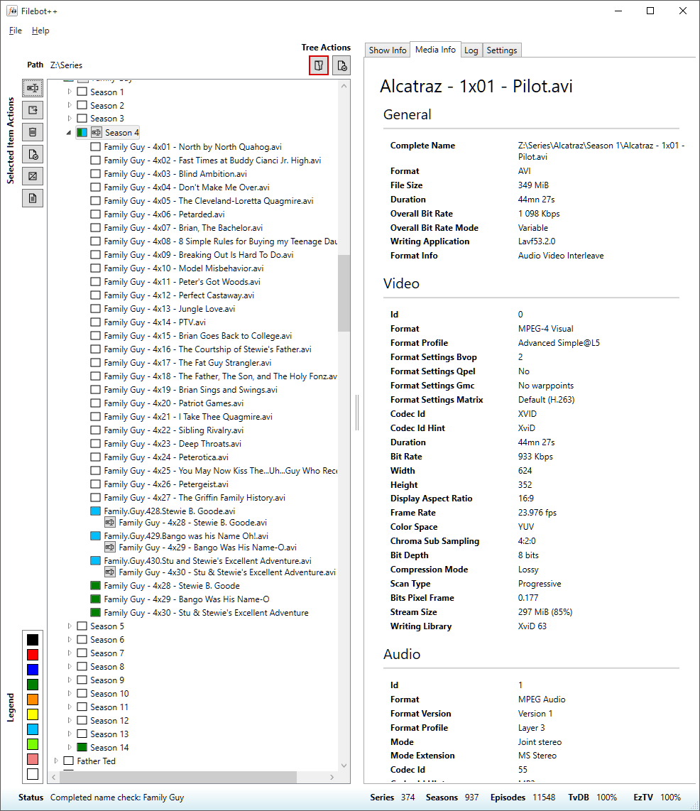Viewport: 700px width, 811px height.
Task: Click the vertical scrollbar thumb in the tree
Action: (344, 293)
